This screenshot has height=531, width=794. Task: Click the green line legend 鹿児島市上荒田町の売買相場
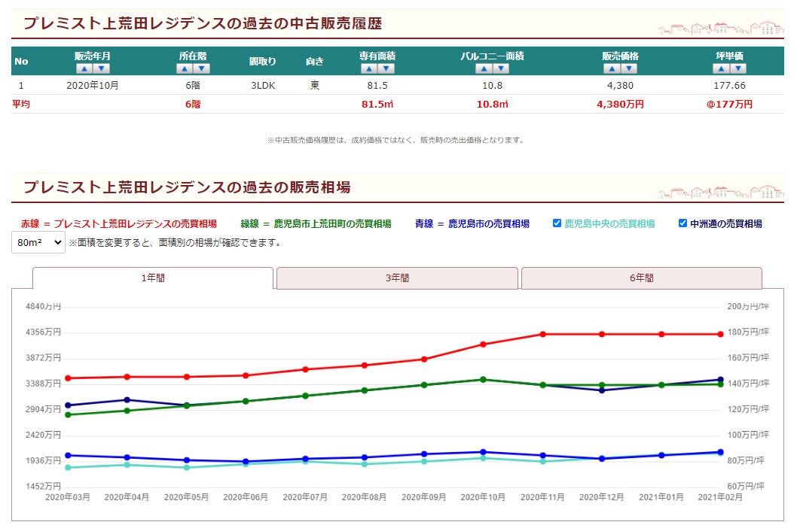[333, 223]
